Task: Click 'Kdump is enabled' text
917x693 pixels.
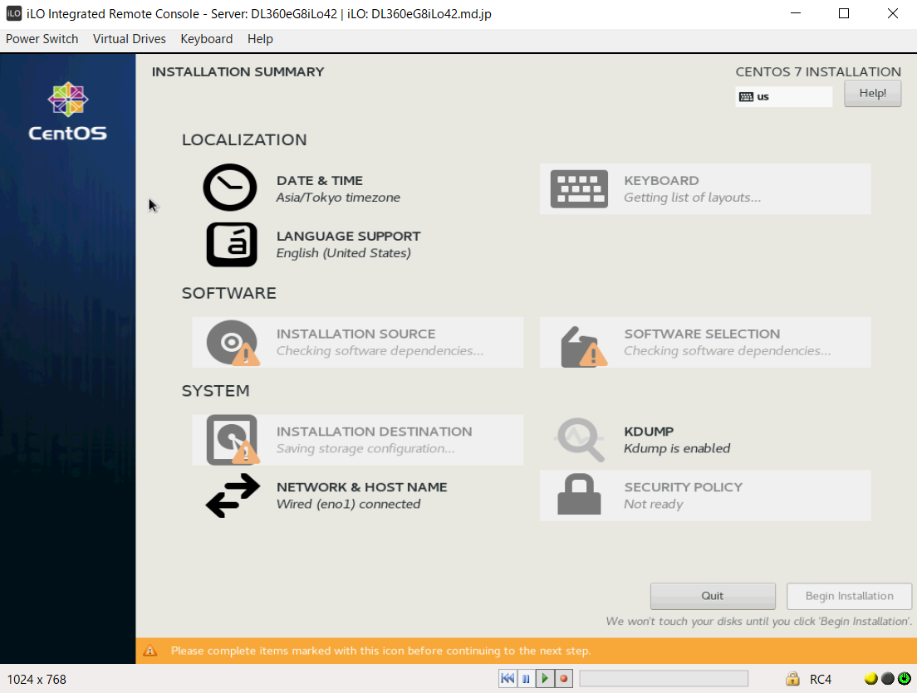Action: pos(677,449)
